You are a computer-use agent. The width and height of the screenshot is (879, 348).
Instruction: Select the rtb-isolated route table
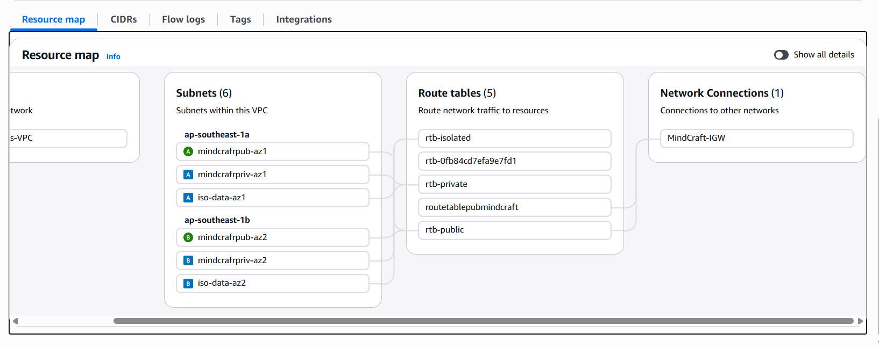(514, 138)
